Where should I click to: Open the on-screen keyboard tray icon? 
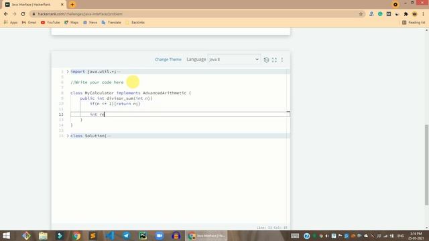295,236
